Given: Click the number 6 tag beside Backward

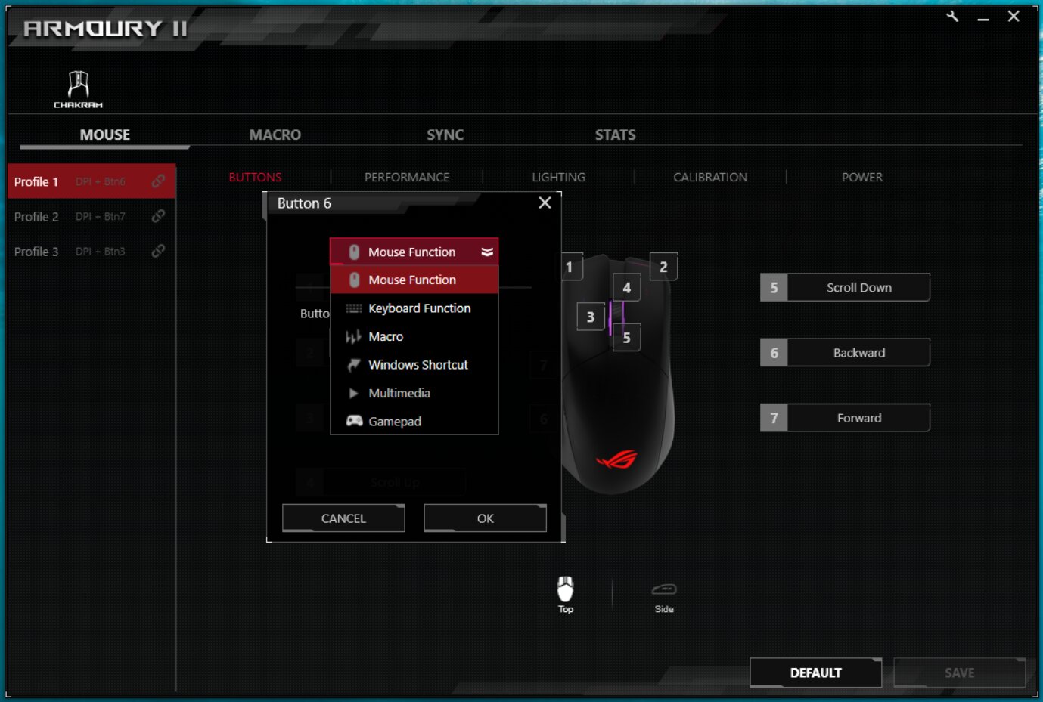Looking at the screenshot, I should tap(774, 353).
